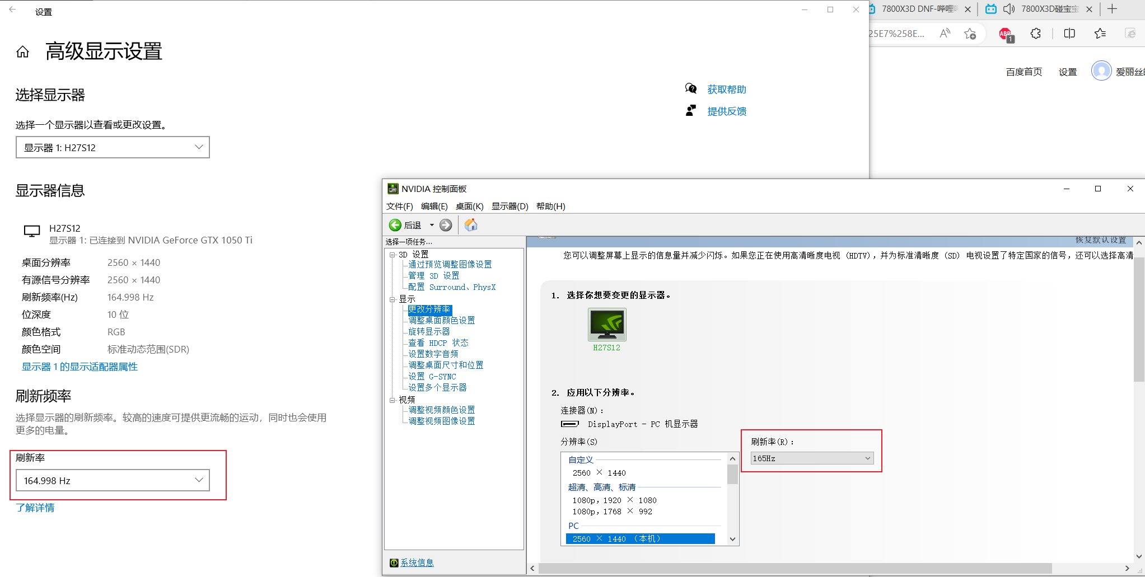Open 帮助(H) menu

coord(550,206)
